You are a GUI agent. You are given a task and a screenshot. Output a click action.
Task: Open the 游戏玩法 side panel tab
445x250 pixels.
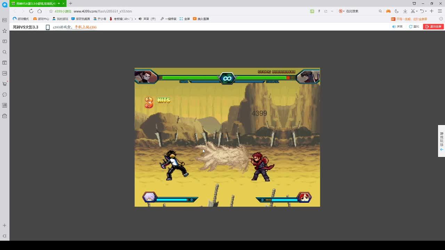coord(442,141)
